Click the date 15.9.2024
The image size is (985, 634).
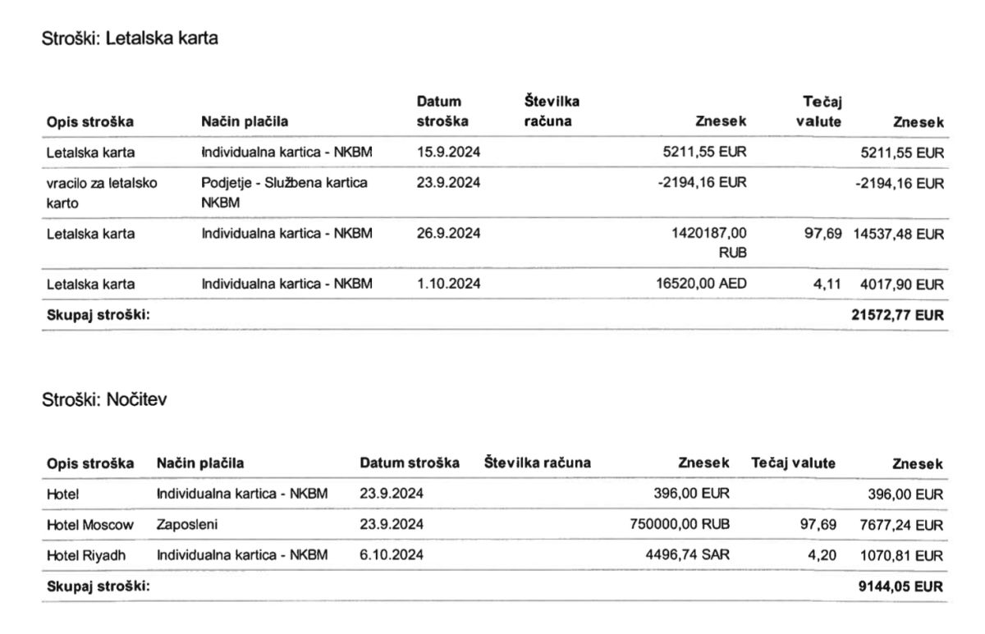pyautogui.click(x=449, y=152)
